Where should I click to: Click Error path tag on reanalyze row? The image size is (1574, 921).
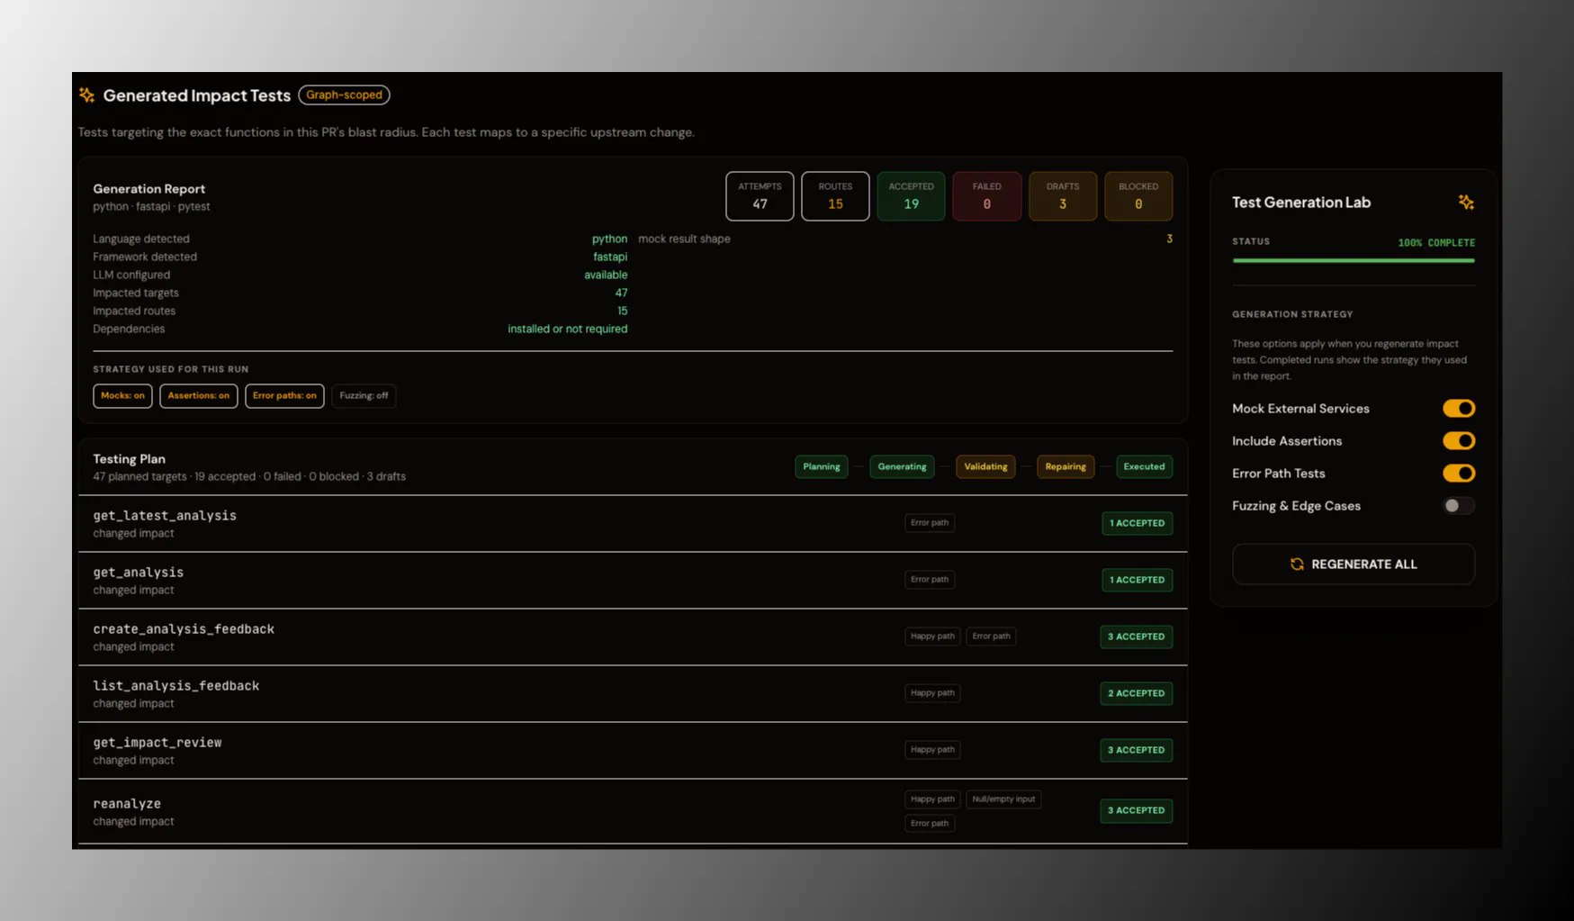(930, 823)
